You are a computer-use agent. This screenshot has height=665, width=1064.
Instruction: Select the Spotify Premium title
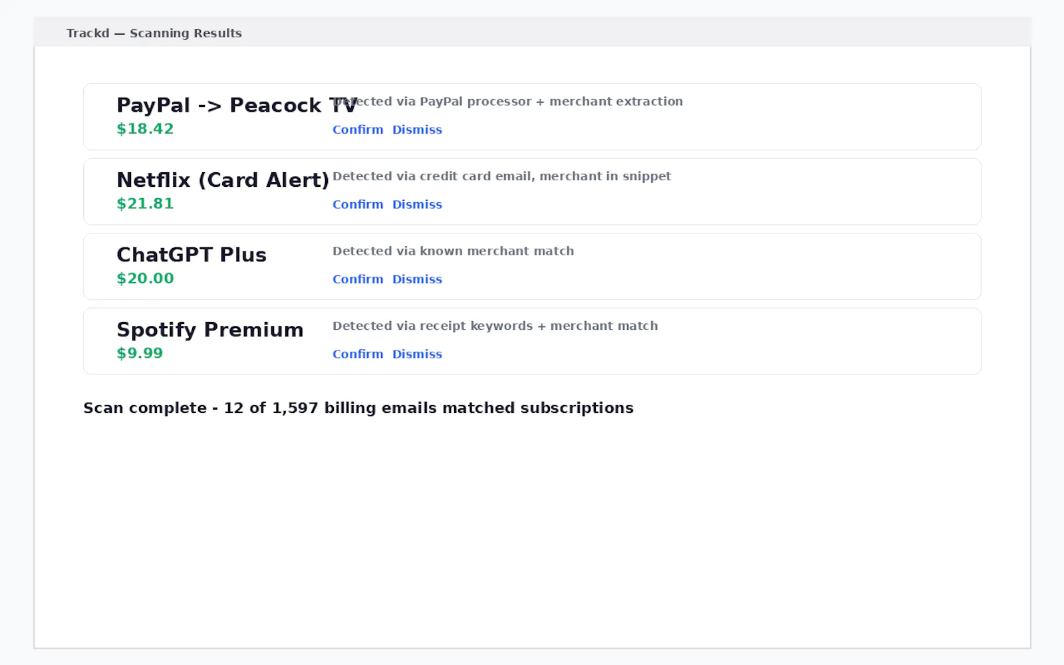[x=210, y=330]
